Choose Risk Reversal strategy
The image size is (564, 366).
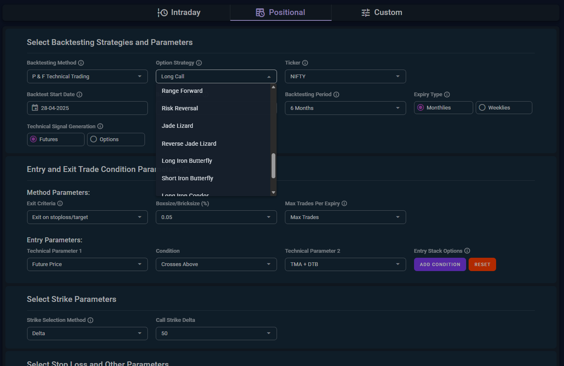coord(213,108)
